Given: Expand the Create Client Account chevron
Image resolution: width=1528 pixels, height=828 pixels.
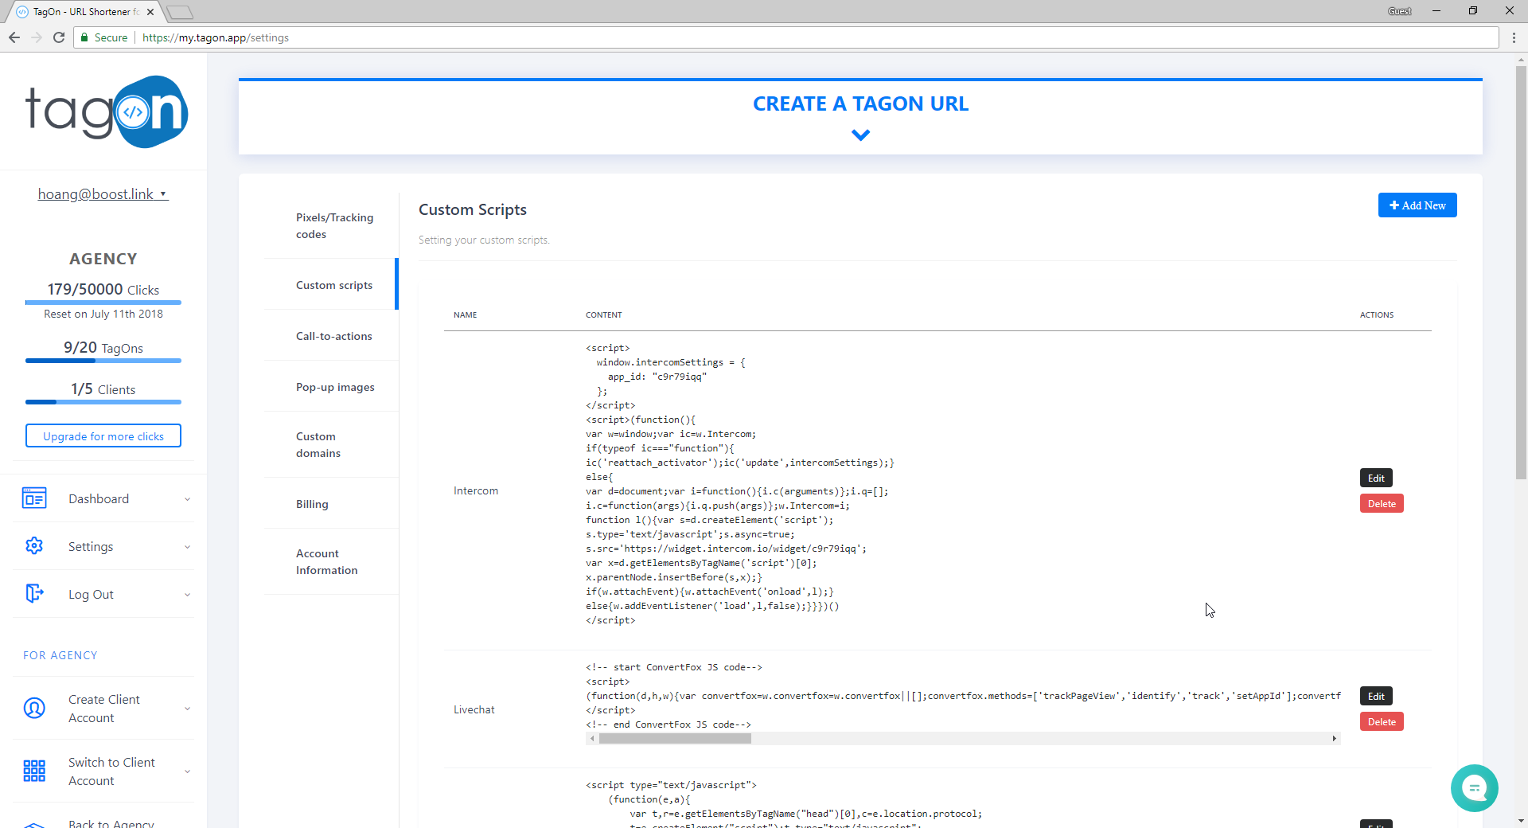Looking at the screenshot, I should click(188, 709).
